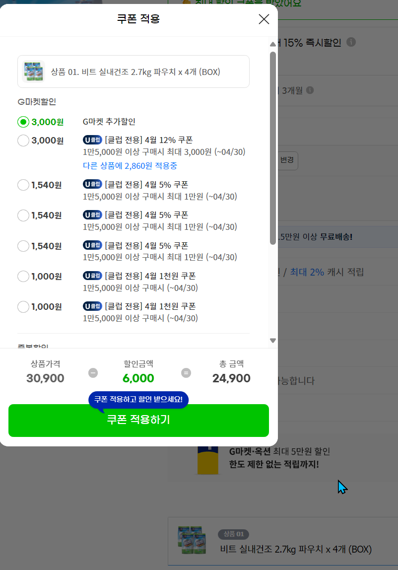The height and width of the screenshot is (570, 398).
Task: Click the coupon list scrollbar thumb
Action: click(x=273, y=148)
